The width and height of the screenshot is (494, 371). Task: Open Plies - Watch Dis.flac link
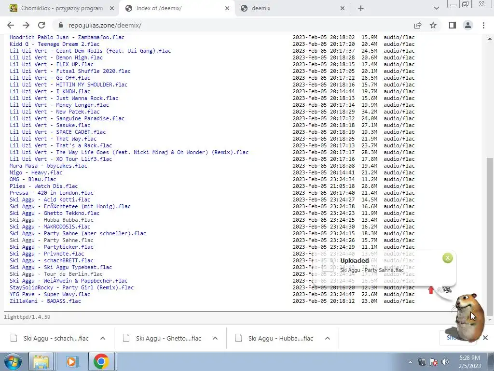click(x=43, y=186)
